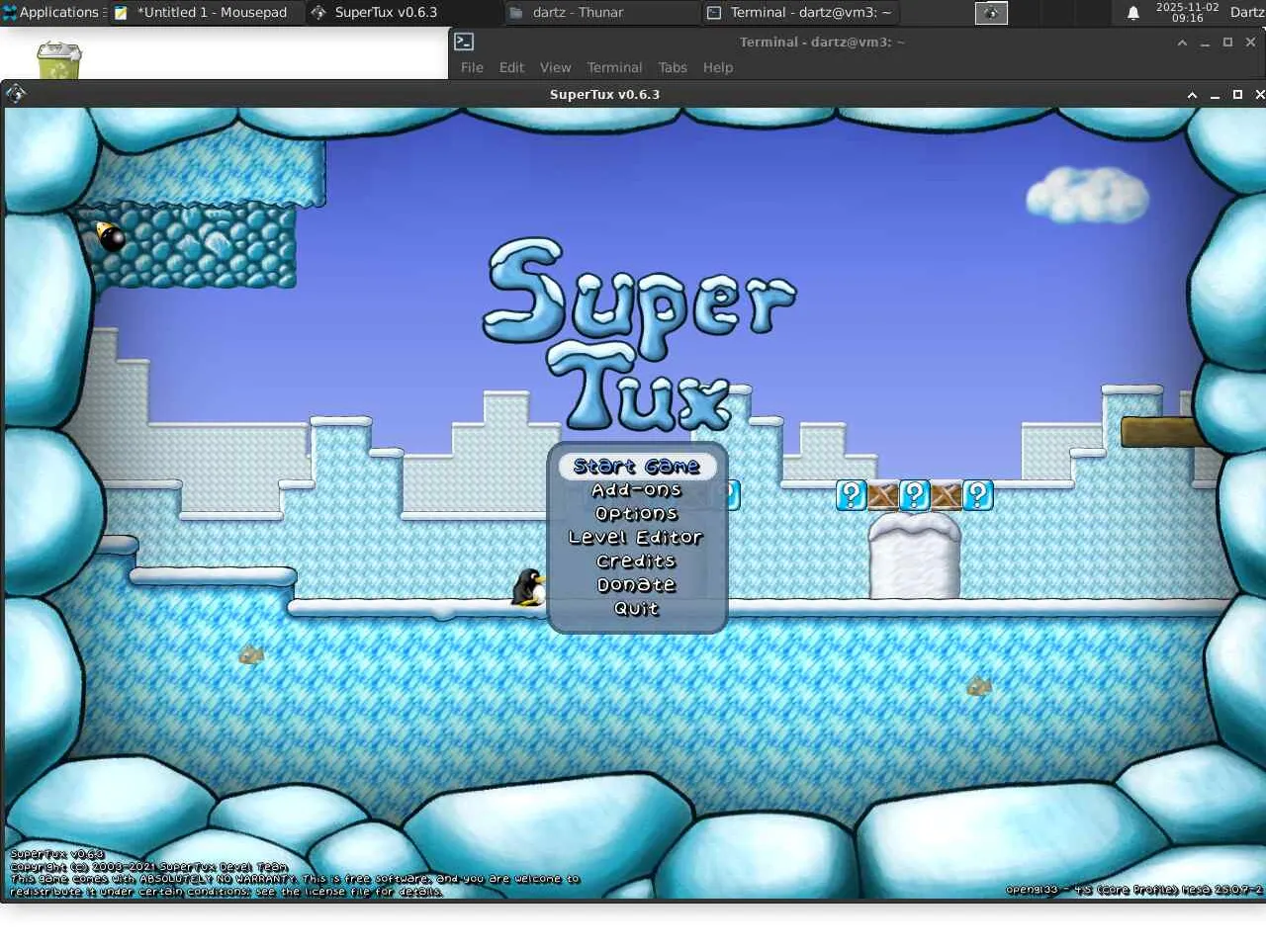Close the SuperTux window
The image size is (1266, 949).
1259,95
